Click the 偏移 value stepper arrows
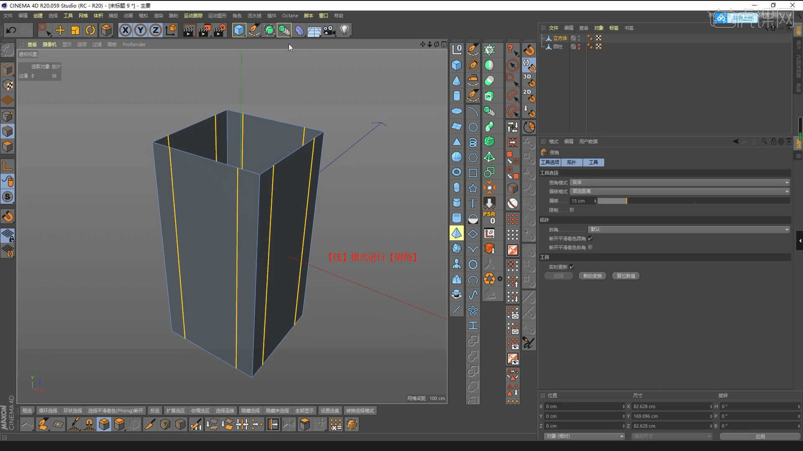 pyautogui.click(x=595, y=201)
